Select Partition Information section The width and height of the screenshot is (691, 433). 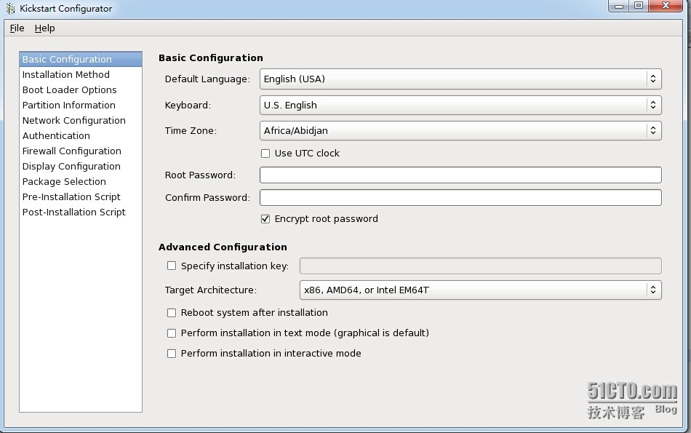(81, 105)
